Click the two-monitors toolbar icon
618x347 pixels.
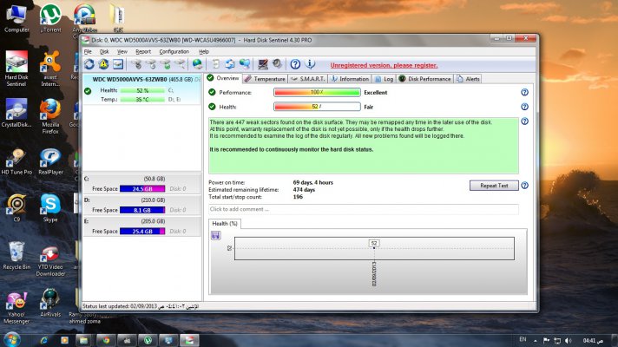tap(245, 64)
